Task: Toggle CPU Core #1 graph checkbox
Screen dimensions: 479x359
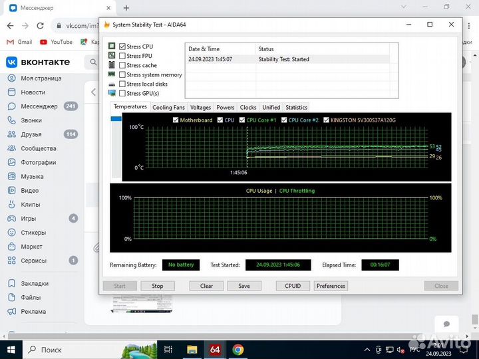Action: click(242, 120)
